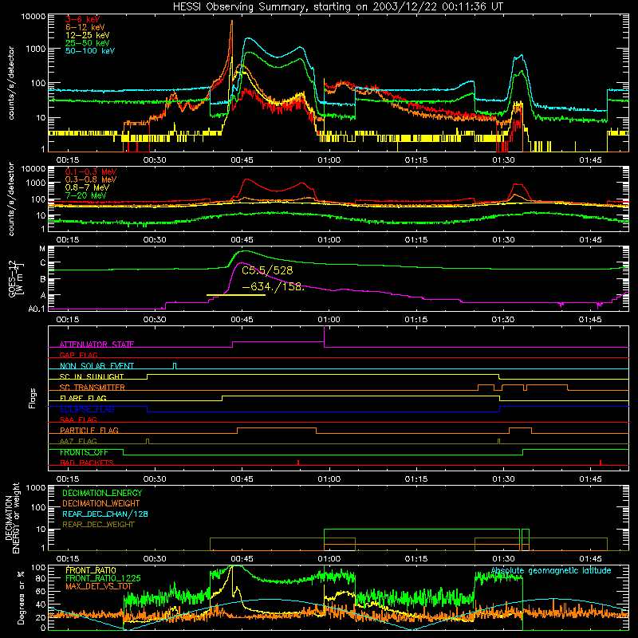This screenshot has width=638, height=638.
Task: Click the FRONT_RATIO legend entry
Action: pos(91,570)
